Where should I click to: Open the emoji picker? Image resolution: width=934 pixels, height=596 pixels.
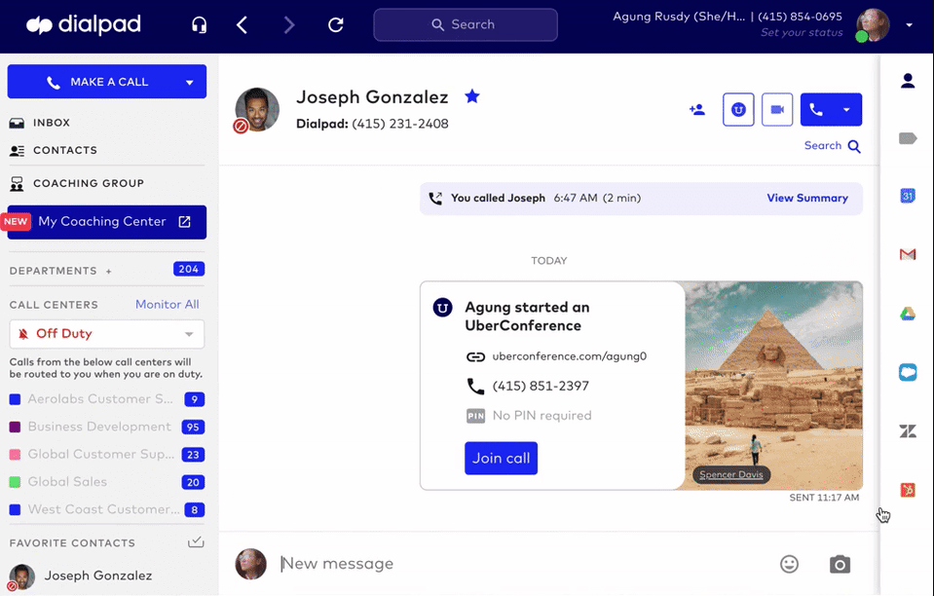789,564
